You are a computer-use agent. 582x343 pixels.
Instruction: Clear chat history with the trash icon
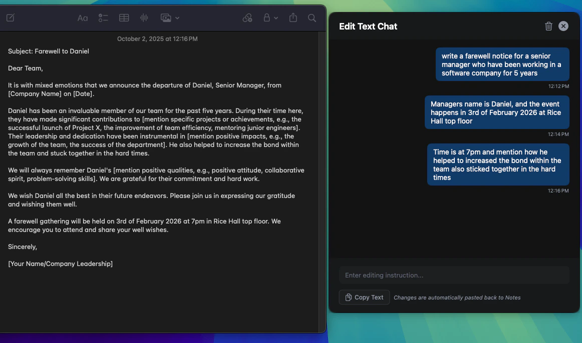point(548,26)
